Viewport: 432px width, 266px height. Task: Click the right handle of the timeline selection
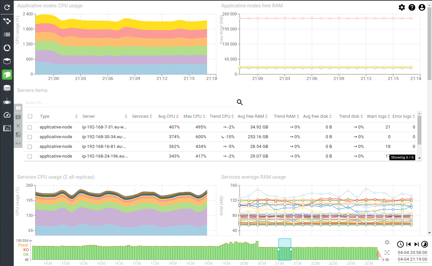pos(291,249)
